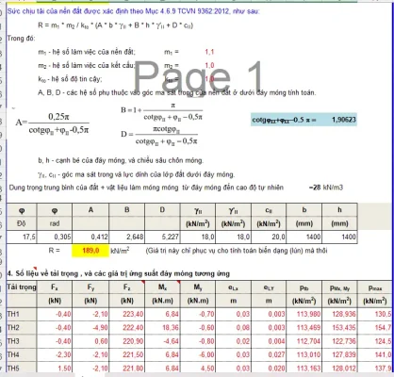Image resolution: width=394 pixels, height=377 pixels.
Task: Click TH4 Fx value -2,30
Action: coord(55,354)
